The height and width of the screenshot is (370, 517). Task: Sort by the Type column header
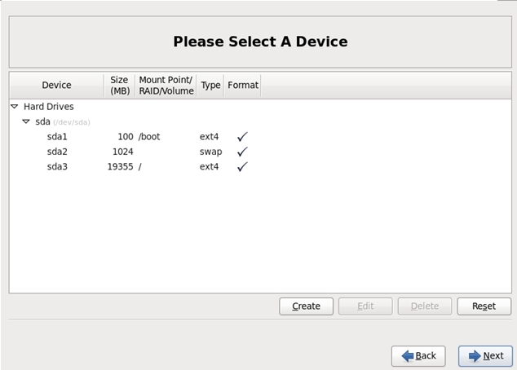[x=210, y=86]
